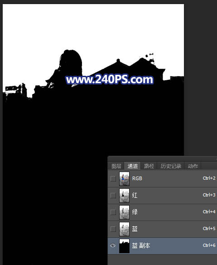Image resolution: width=217 pixels, height=265 pixels.
Task: Click the 蓝 channel thumbnail
Action: (x=125, y=229)
